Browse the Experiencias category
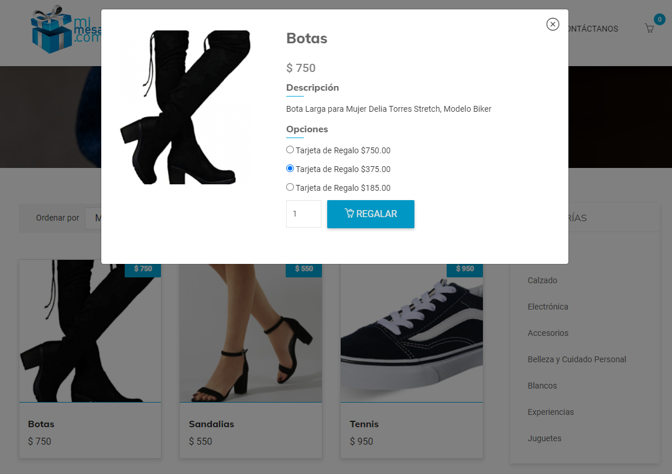 click(550, 412)
